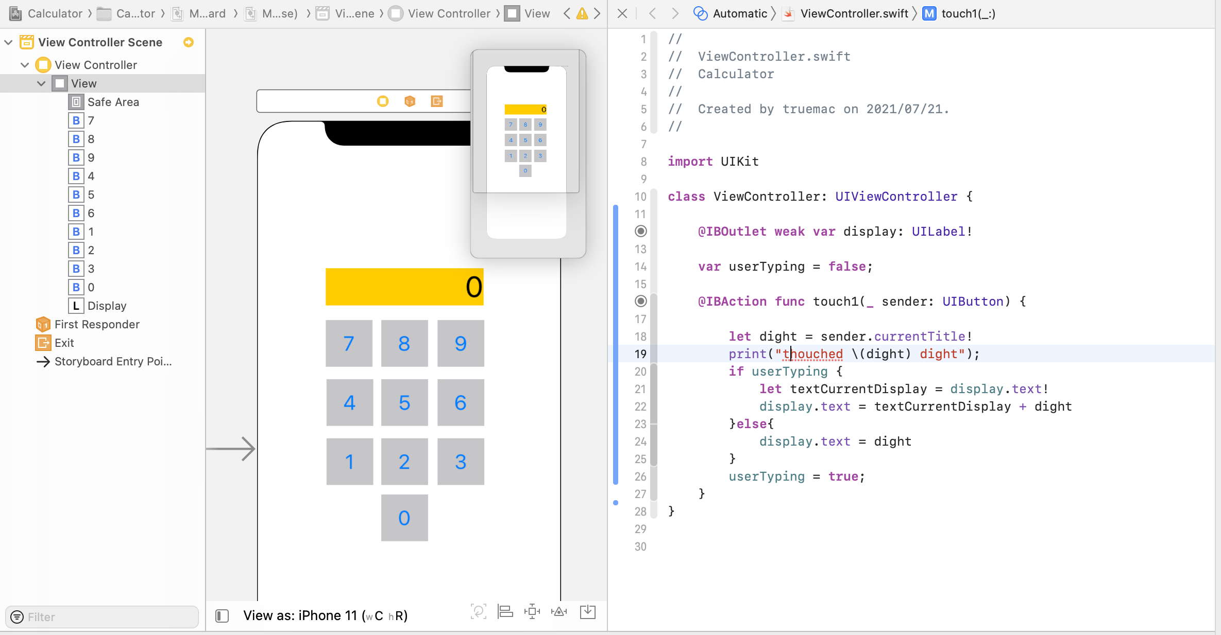Click the display IBOutlet connection circle
1221x635 pixels.
pos(640,231)
